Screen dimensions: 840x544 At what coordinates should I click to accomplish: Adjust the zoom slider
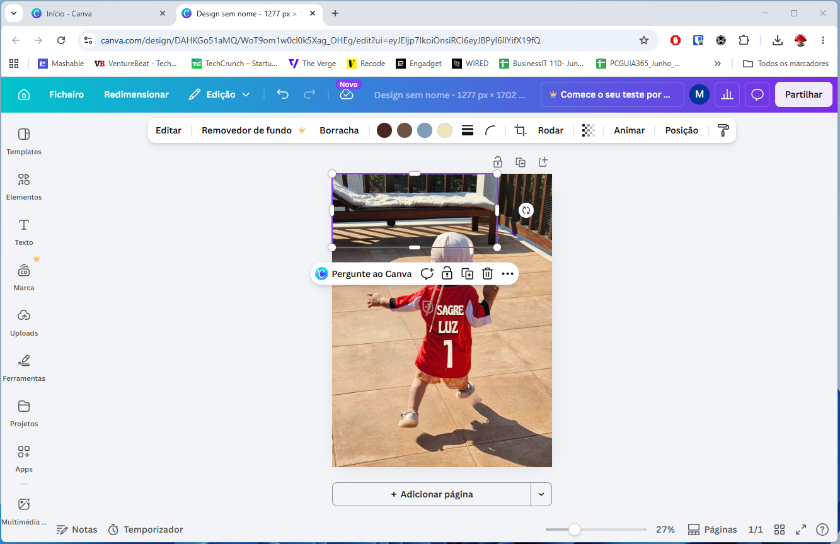tap(575, 530)
